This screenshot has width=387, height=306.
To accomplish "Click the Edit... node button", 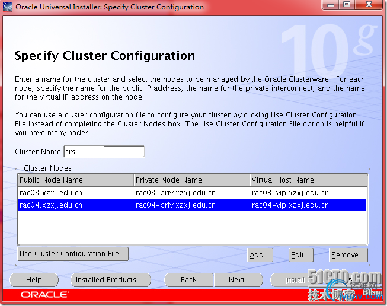I will point(301,255).
